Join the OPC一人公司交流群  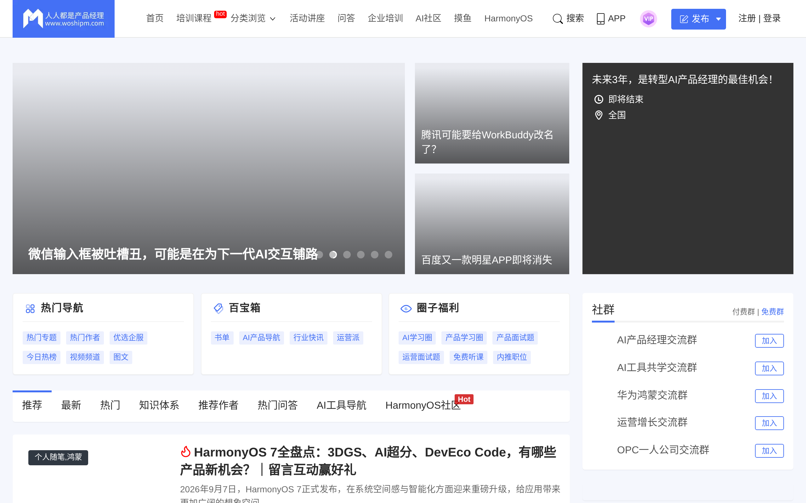pyautogui.click(x=769, y=451)
